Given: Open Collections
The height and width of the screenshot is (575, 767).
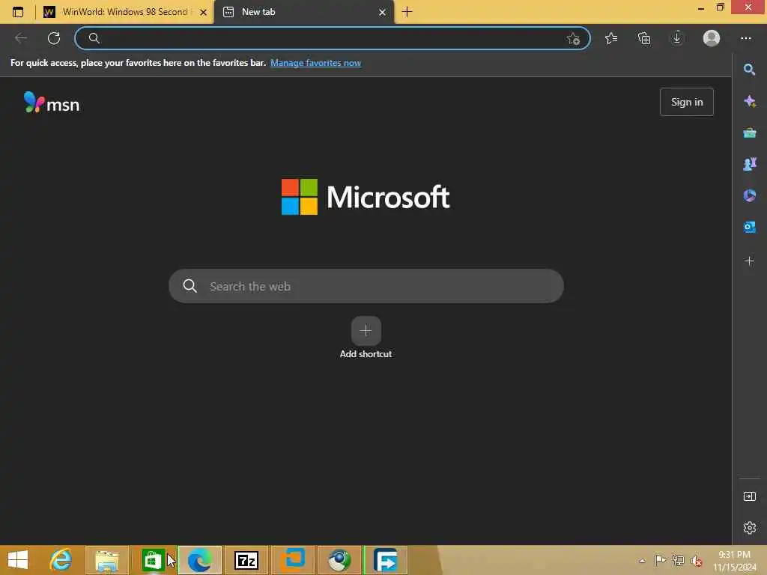Looking at the screenshot, I should point(644,38).
